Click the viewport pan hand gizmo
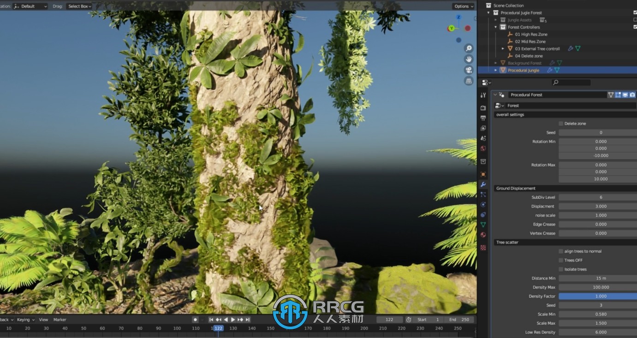Image resolution: width=637 pixels, height=338 pixels. 469,59
